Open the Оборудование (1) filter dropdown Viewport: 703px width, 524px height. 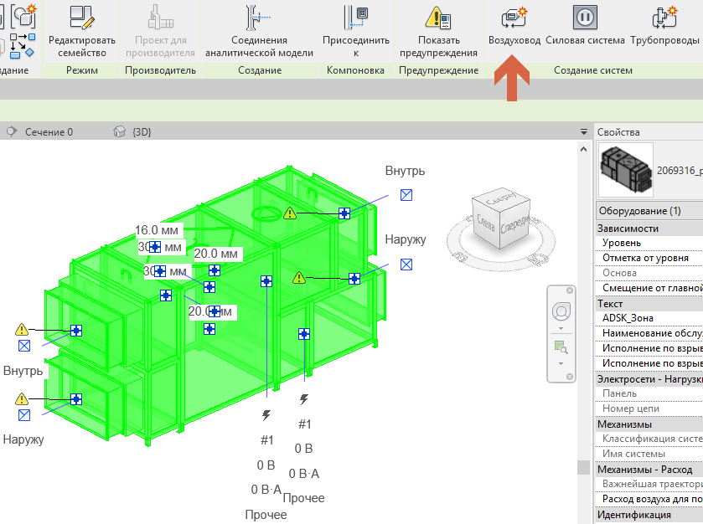[649, 210]
